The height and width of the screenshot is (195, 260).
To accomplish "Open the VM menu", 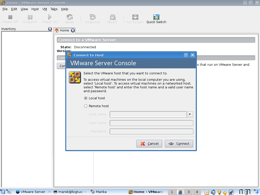I will pos(45,9).
